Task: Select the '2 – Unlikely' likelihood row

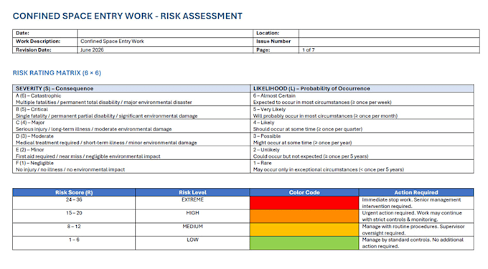Action: pyautogui.click(x=362, y=153)
